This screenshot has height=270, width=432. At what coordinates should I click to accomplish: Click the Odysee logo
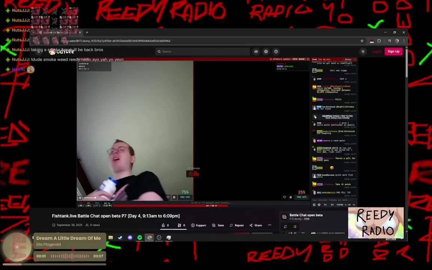pyautogui.click(x=62, y=52)
